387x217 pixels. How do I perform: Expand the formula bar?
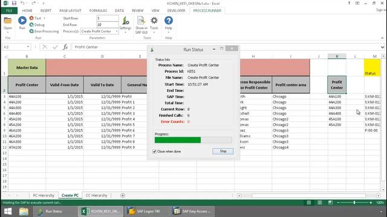click(382, 47)
